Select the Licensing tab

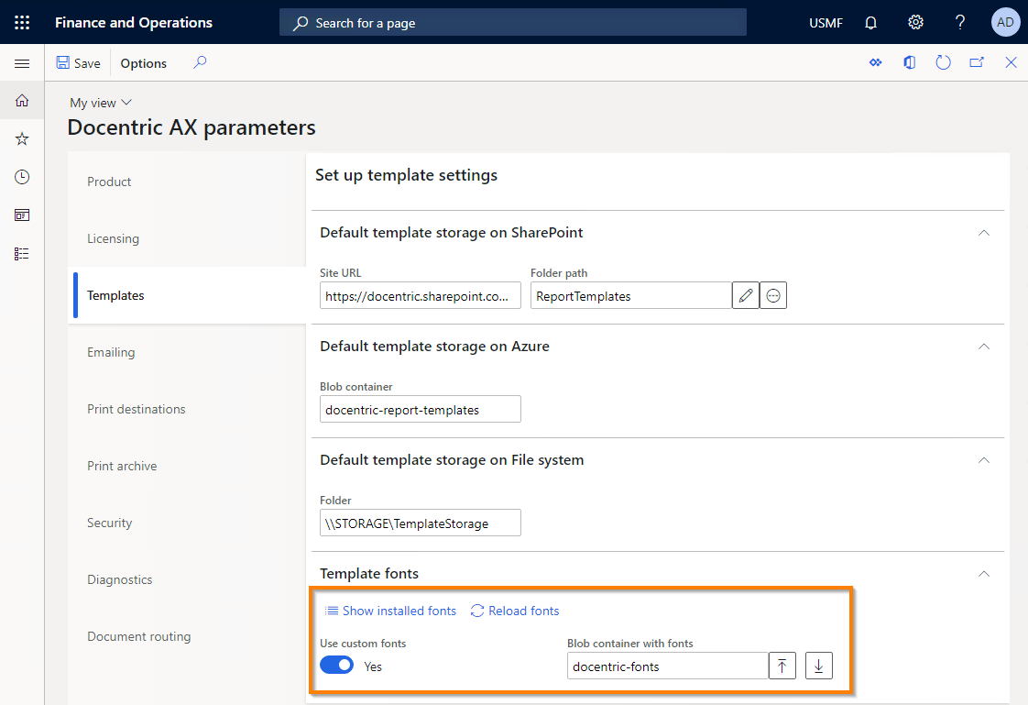tap(187, 238)
